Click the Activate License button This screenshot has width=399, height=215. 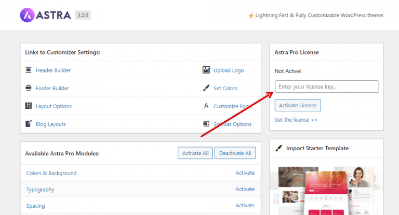[x=298, y=105]
